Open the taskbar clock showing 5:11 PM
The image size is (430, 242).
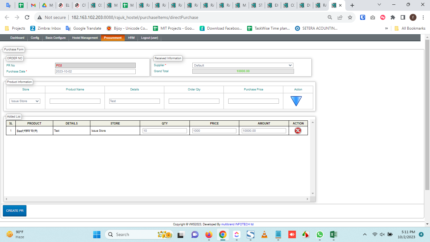406,234
